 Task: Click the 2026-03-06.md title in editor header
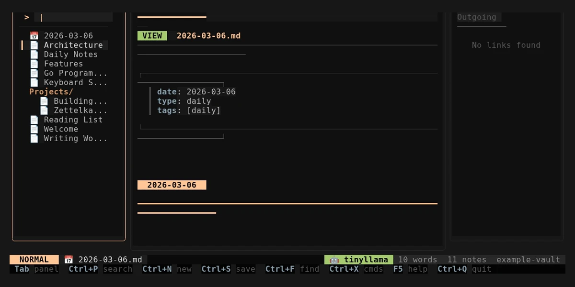[x=208, y=36]
